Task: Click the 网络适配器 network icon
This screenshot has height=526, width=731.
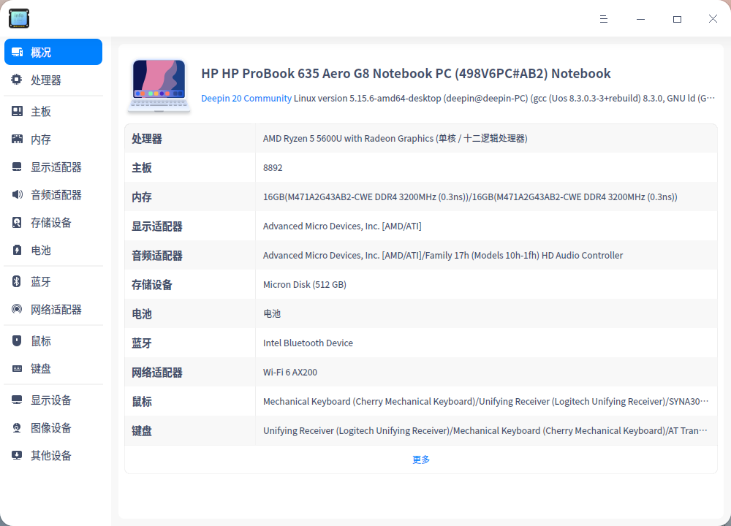Action: [17, 309]
